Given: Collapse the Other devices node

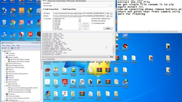Looking at the screenshot, I should [5, 82].
